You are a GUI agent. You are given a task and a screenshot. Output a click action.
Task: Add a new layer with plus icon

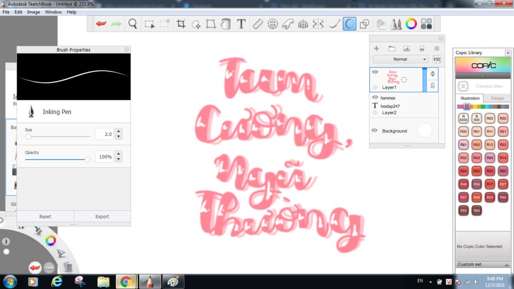click(x=376, y=49)
